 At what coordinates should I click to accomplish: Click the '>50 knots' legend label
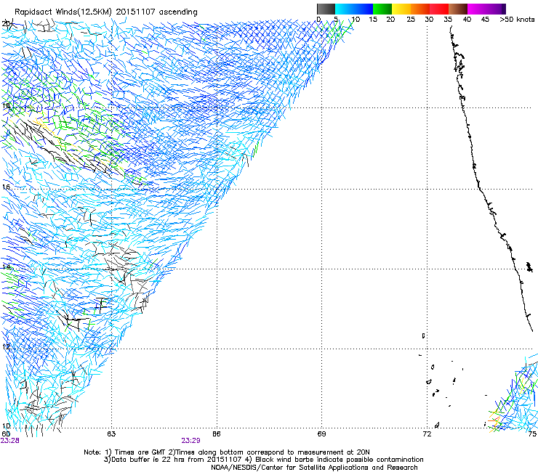coord(517,20)
